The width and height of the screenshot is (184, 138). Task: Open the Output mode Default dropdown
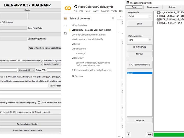140,16
